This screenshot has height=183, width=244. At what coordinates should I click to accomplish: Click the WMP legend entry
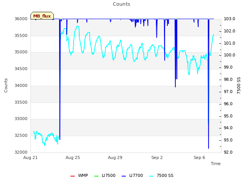[x=79, y=175]
